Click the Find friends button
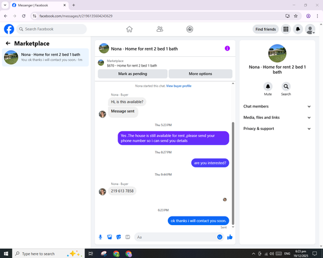Viewport: 323px width, 258px height. click(x=266, y=29)
